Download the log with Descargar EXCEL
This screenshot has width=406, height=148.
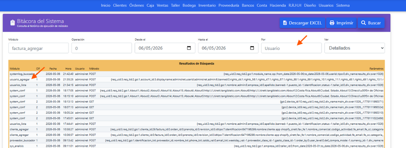302,23
